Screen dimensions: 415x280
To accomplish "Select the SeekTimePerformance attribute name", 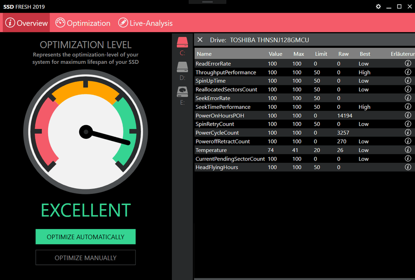I will (223, 107).
